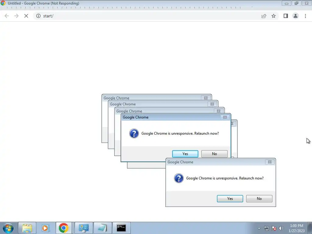Open the share this page icon
Viewport: 312px width, 234px height.
tap(264, 16)
